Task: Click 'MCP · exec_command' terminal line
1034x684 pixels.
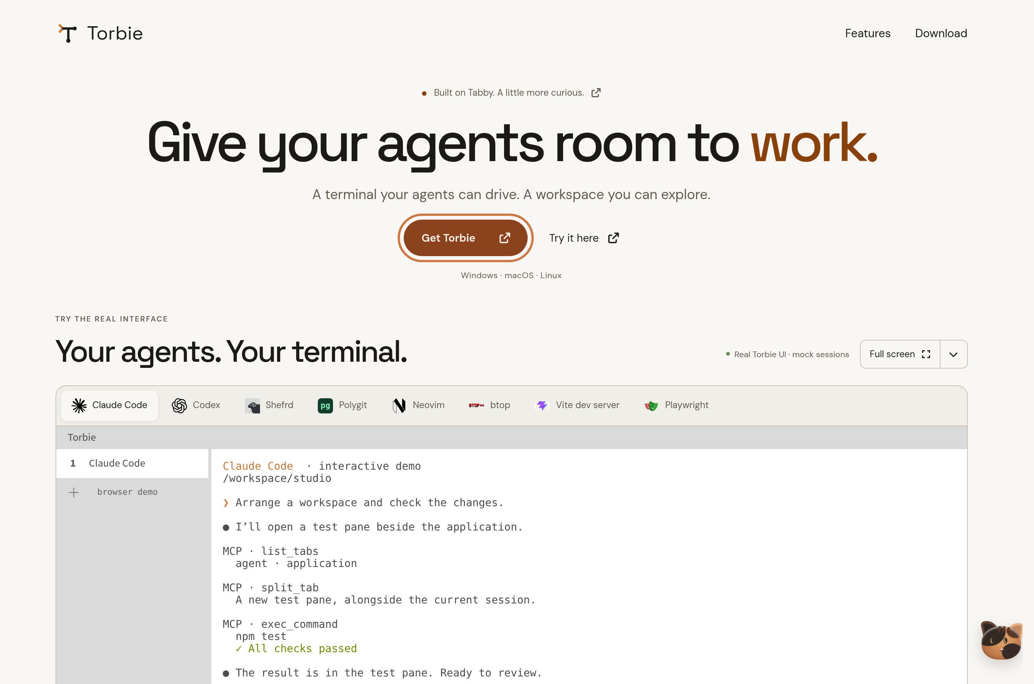Action: (280, 625)
